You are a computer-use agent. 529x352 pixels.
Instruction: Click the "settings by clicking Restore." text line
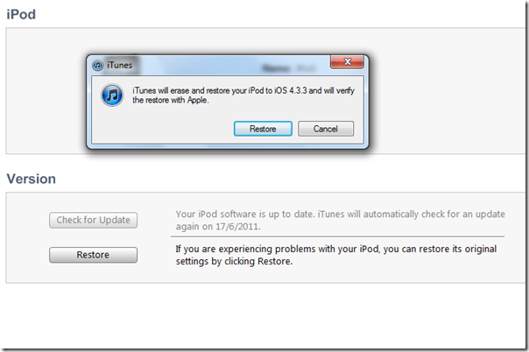(234, 261)
